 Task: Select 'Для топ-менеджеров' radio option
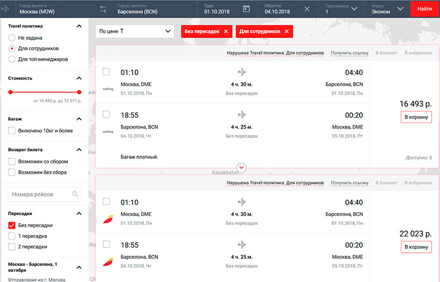(12, 59)
